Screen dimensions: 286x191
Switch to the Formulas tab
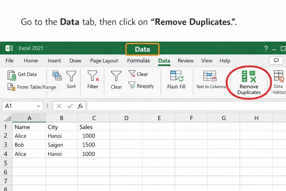138,61
